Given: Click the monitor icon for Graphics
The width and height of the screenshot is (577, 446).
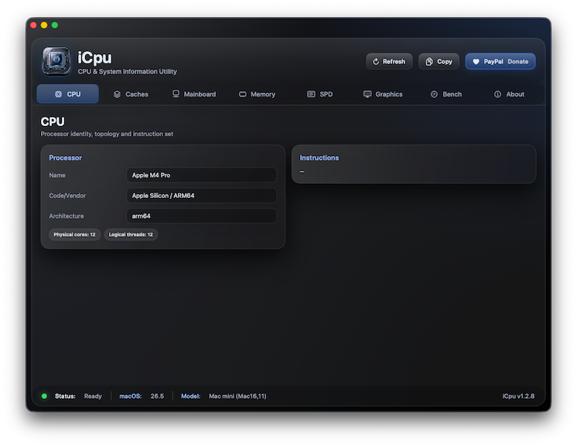Looking at the screenshot, I should click(367, 94).
